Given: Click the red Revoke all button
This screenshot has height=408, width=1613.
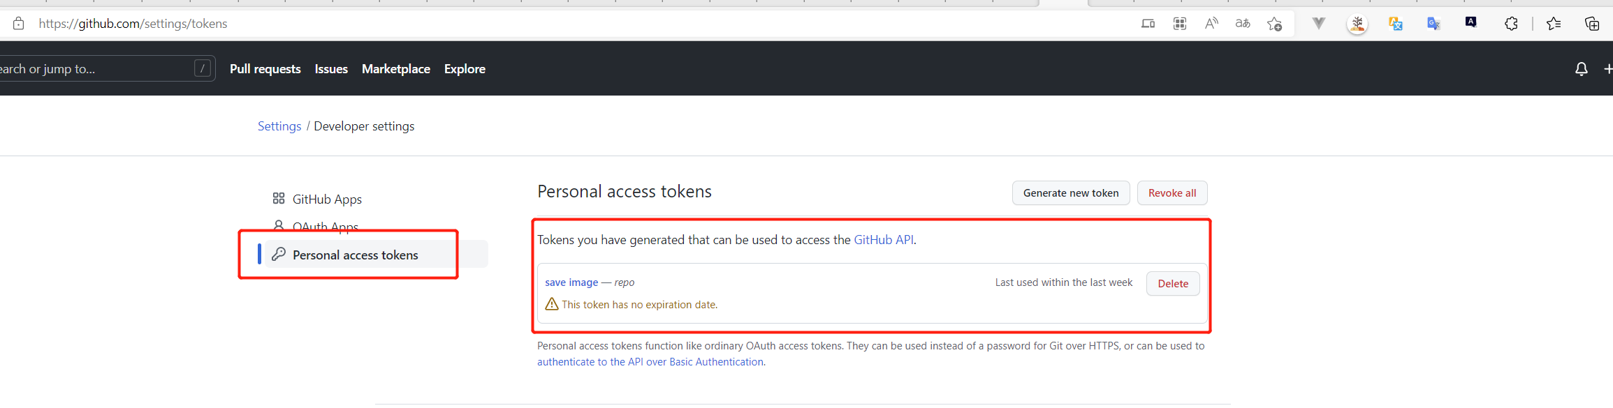Looking at the screenshot, I should tap(1172, 193).
